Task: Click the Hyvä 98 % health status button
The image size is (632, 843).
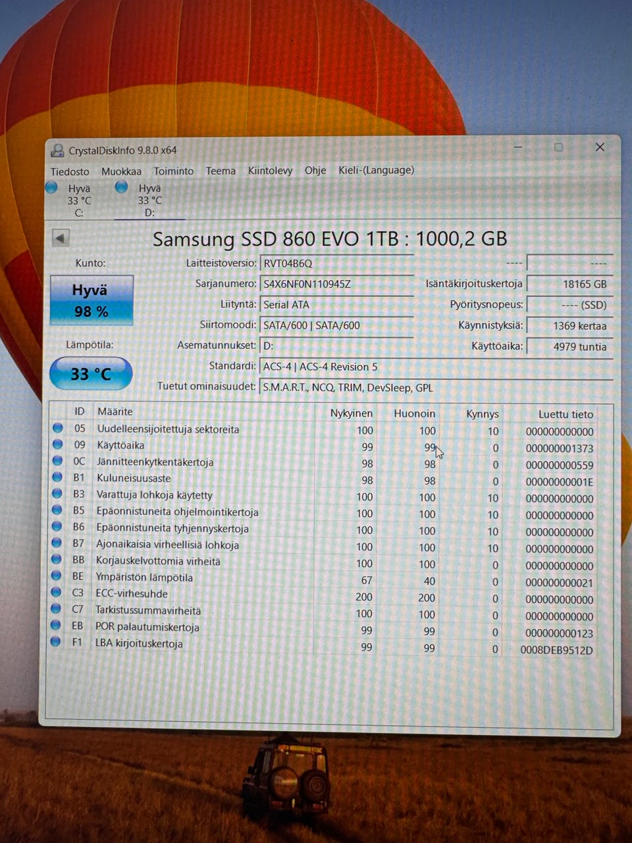Action: pyautogui.click(x=92, y=300)
